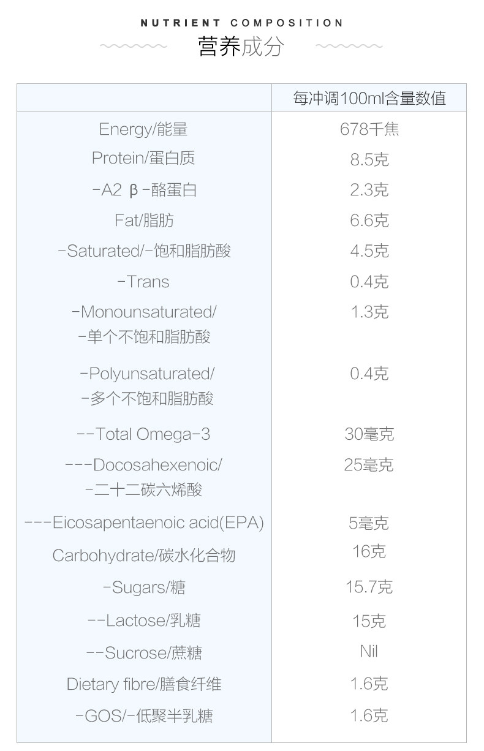Viewport: 484px width, 751px height.
Task: Select the Eicosapentaenoic acid(EPA) label
Action: [x=144, y=523]
